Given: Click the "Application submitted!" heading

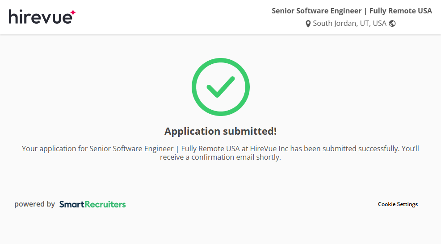Looking at the screenshot, I should tap(220, 131).
